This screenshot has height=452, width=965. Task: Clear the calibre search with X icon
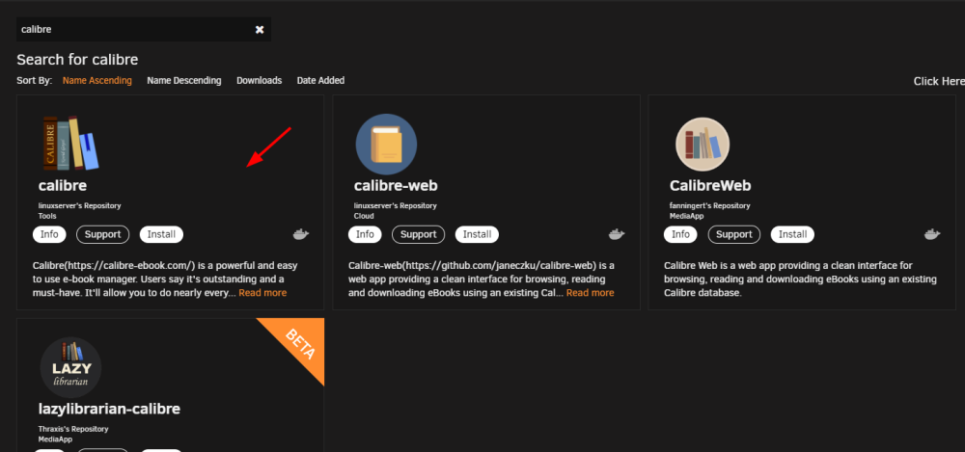(x=260, y=30)
